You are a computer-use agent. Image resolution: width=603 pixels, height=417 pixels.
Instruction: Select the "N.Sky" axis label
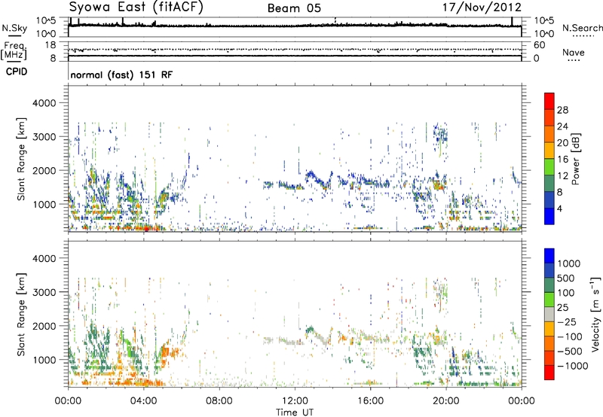(14, 28)
